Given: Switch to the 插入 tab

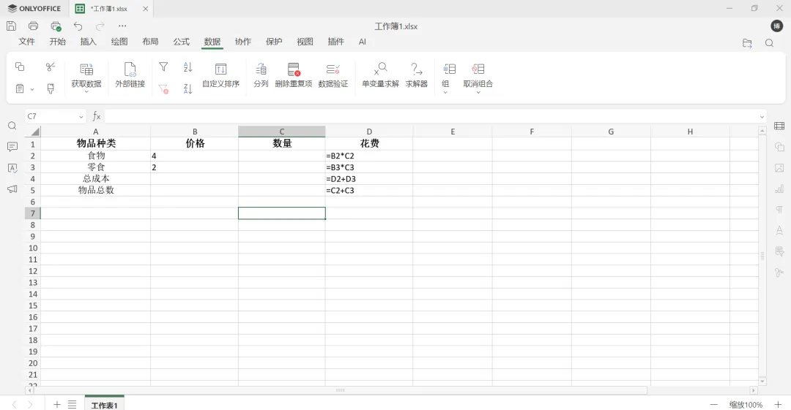Looking at the screenshot, I should (x=89, y=42).
